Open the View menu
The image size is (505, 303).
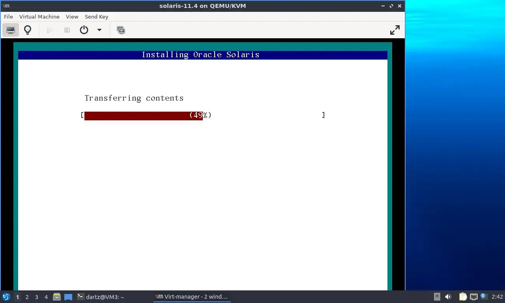coord(72,17)
